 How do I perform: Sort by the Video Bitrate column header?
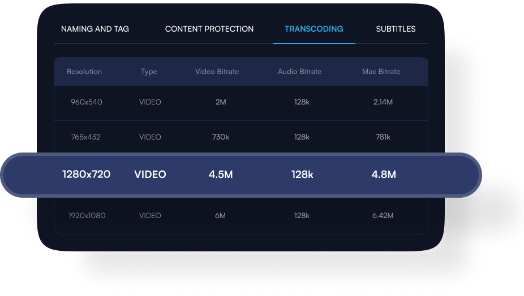click(x=217, y=72)
